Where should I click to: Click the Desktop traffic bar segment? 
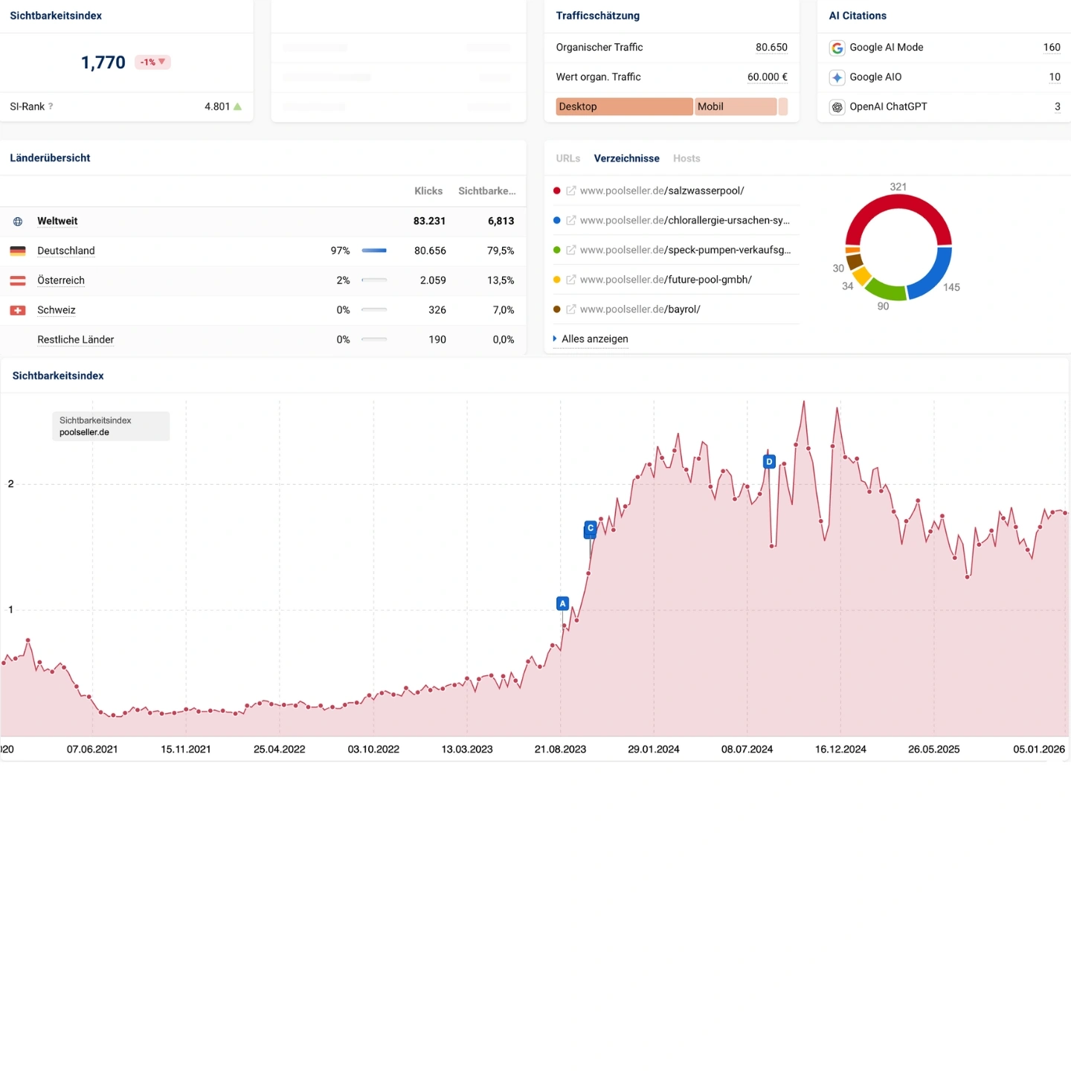pyautogui.click(x=623, y=106)
